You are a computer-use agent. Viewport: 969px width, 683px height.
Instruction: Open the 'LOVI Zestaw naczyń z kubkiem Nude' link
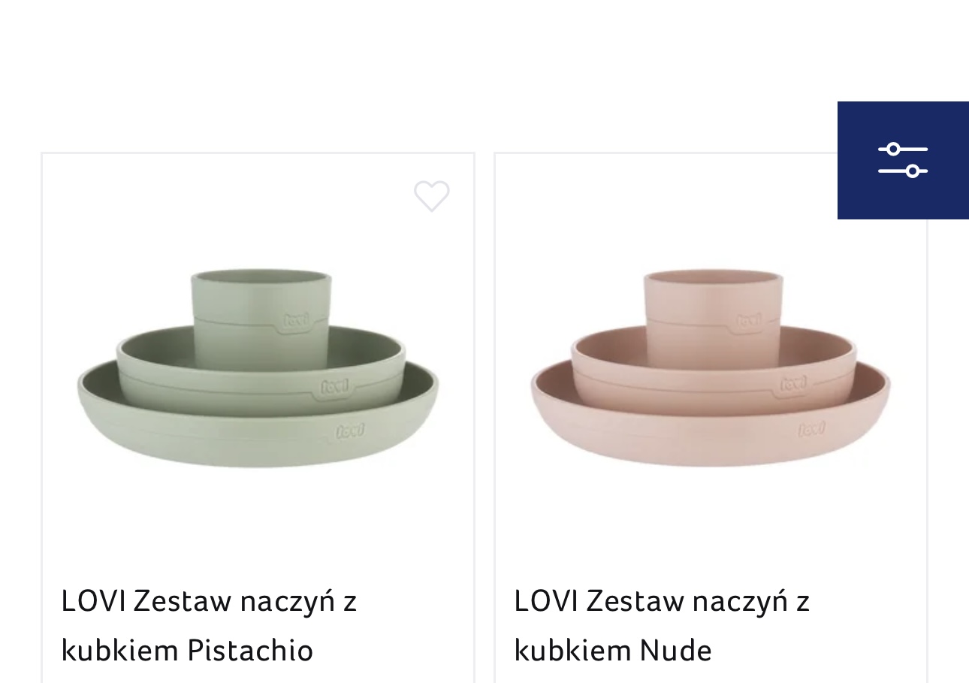click(x=662, y=625)
